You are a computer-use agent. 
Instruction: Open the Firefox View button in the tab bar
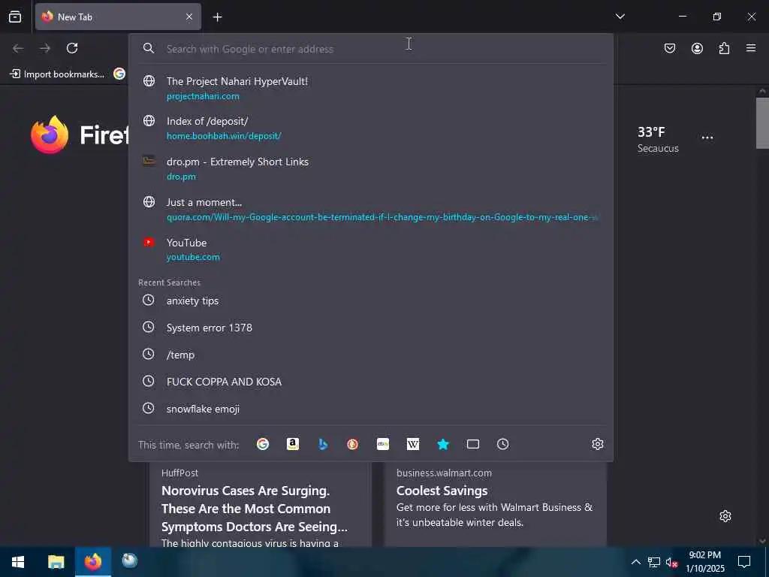point(15,17)
